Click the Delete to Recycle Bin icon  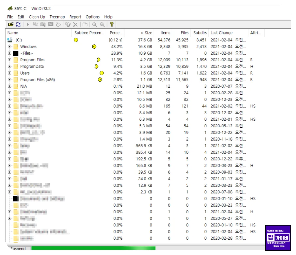pos(68,24)
